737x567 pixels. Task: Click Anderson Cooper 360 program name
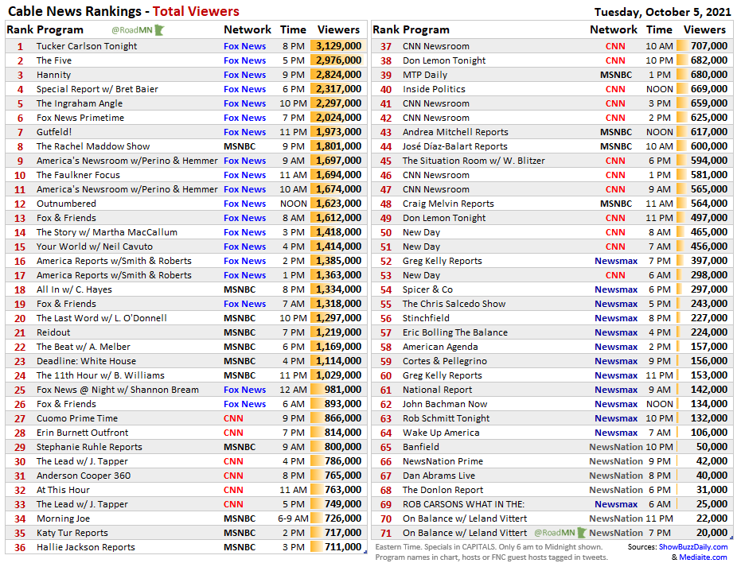pyautogui.click(x=84, y=476)
